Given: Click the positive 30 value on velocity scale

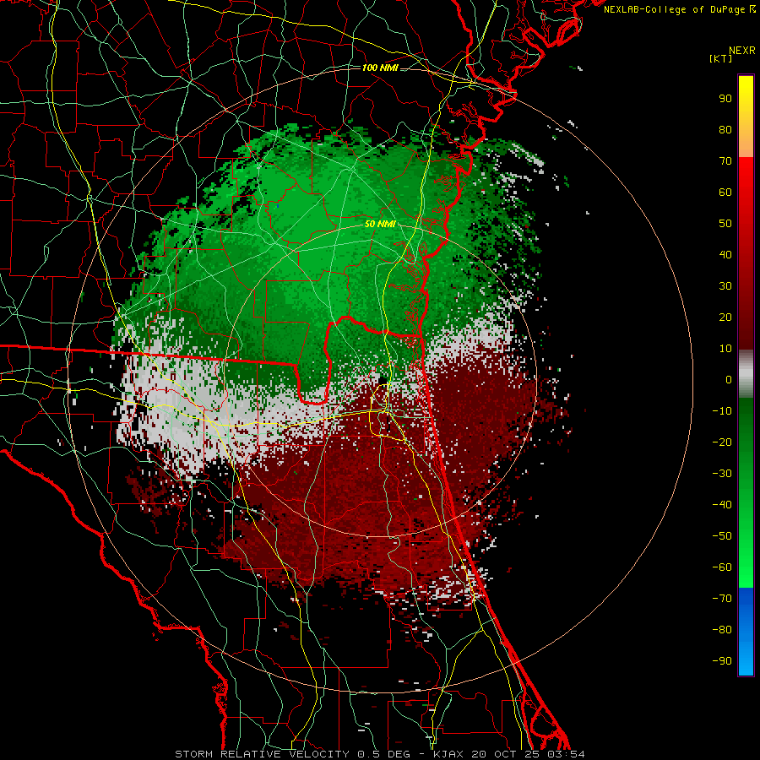Looking at the screenshot, I should coord(725,286).
